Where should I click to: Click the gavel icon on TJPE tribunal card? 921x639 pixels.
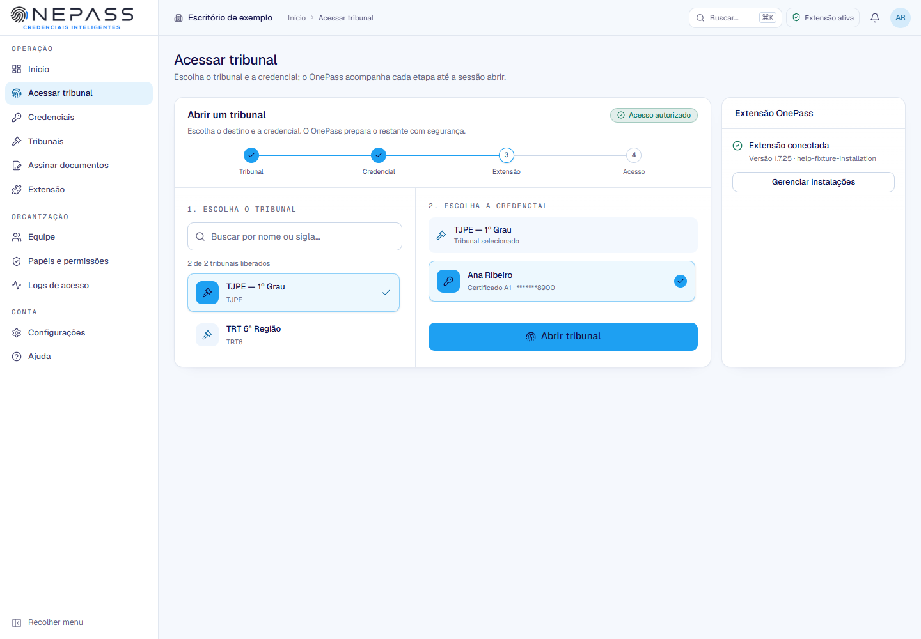(x=207, y=293)
